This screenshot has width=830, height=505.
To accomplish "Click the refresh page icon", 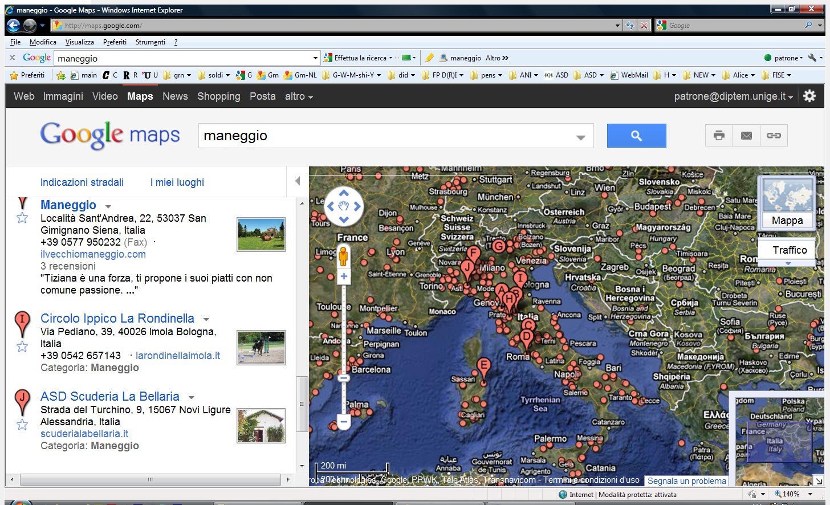I will pos(630,25).
